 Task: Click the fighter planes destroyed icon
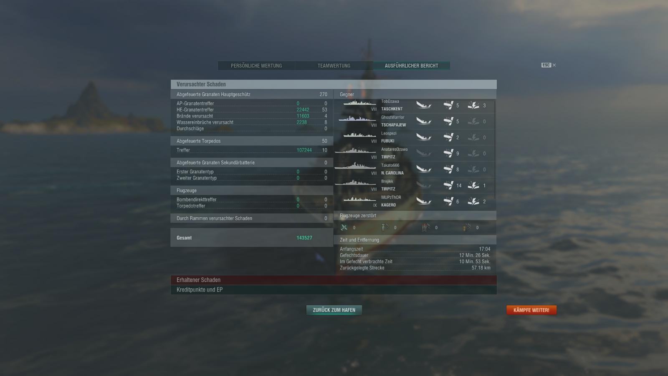[344, 227]
